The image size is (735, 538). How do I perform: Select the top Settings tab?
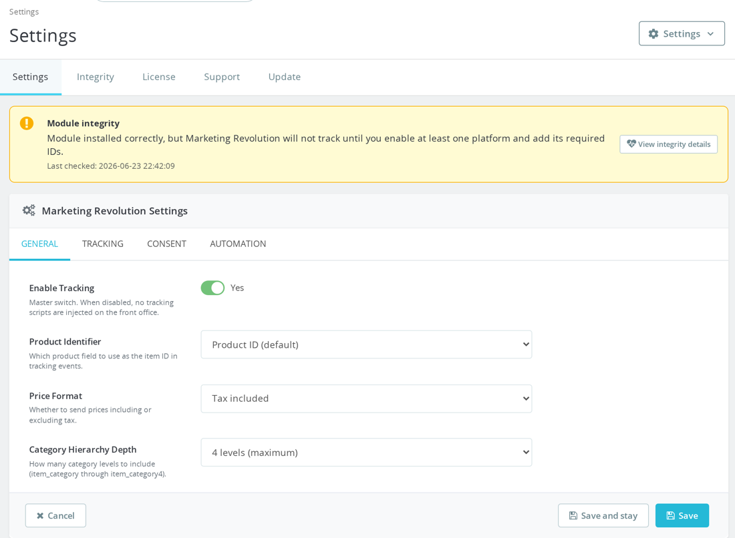31,77
